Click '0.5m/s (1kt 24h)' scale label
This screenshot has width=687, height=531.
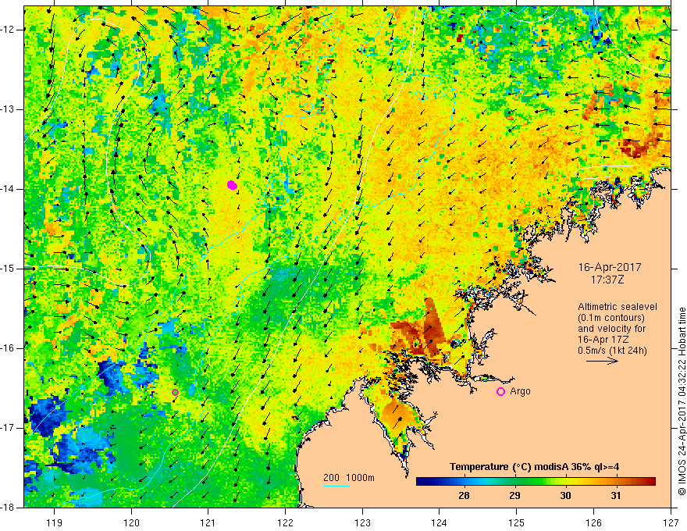(x=612, y=350)
